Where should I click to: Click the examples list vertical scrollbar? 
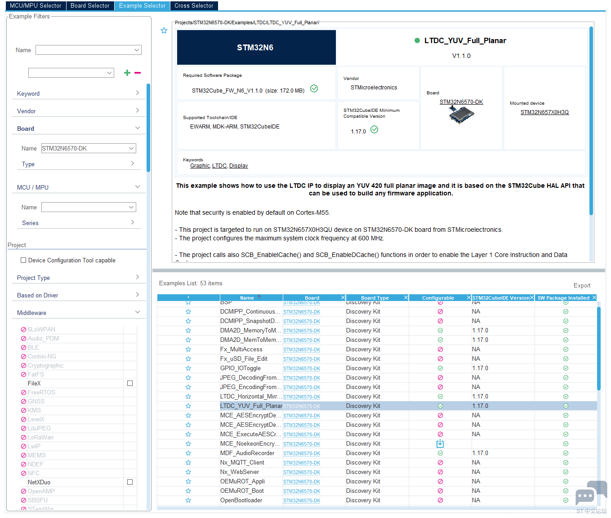(x=598, y=349)
